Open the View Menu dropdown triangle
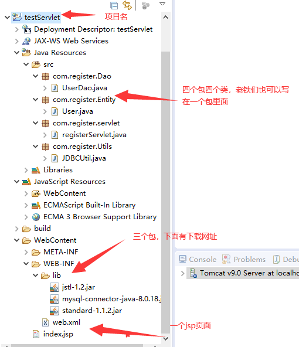Image resolution: width=299 pixels, height=347 pixels. [162, 4]
